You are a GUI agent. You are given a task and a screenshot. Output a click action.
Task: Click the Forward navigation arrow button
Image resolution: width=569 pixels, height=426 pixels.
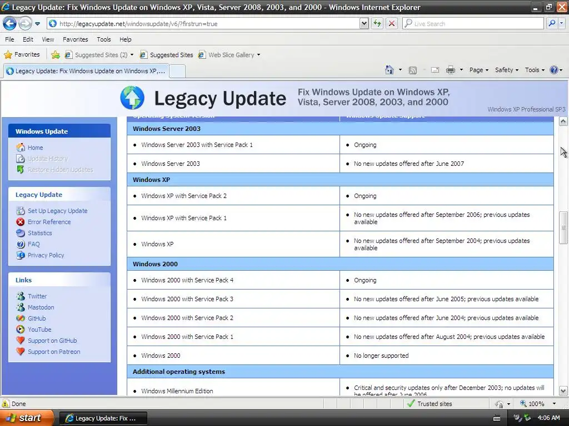[x=25, y=23]
